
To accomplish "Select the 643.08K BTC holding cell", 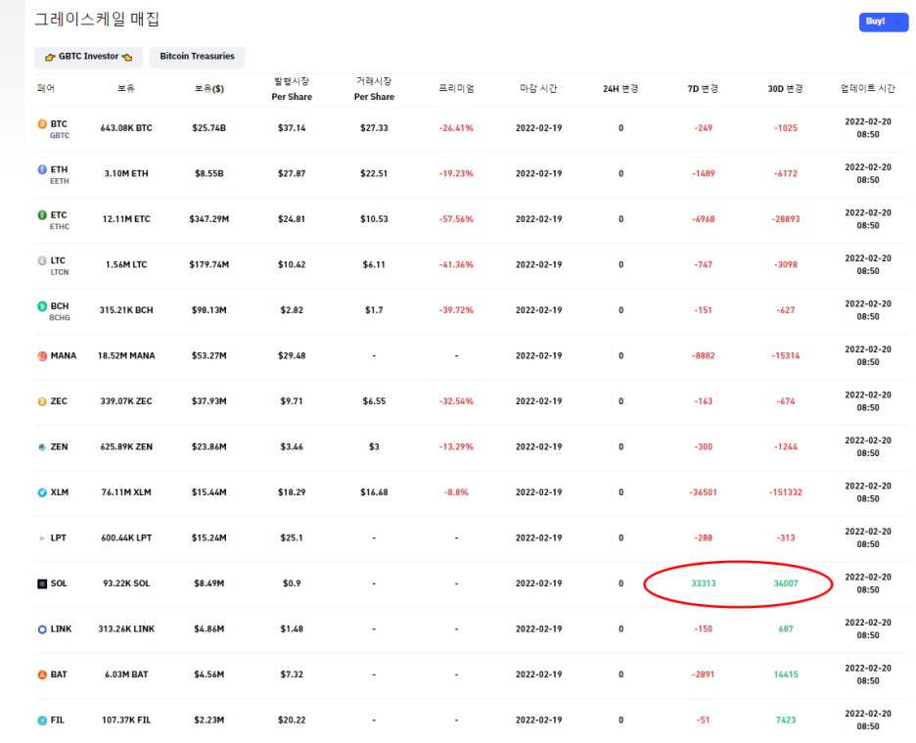I will (x=126, y=128).
